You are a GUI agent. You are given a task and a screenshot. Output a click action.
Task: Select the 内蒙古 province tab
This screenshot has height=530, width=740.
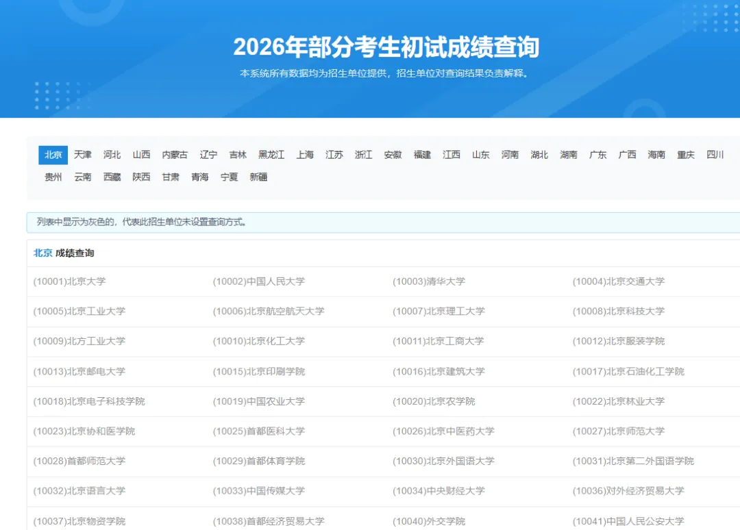click(x=175, y=155)
